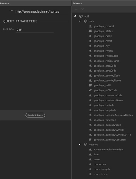Click the Fetch Schema button
The image size is (136, 179).
click(35, 115)
